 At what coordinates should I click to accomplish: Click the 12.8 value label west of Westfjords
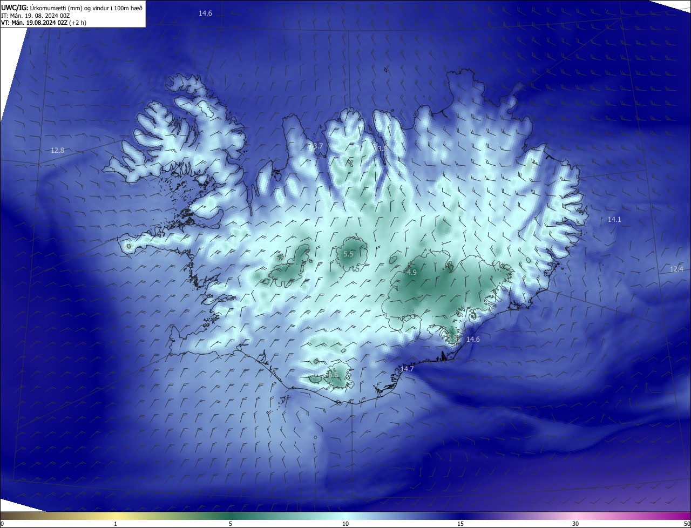coord(57,150)
